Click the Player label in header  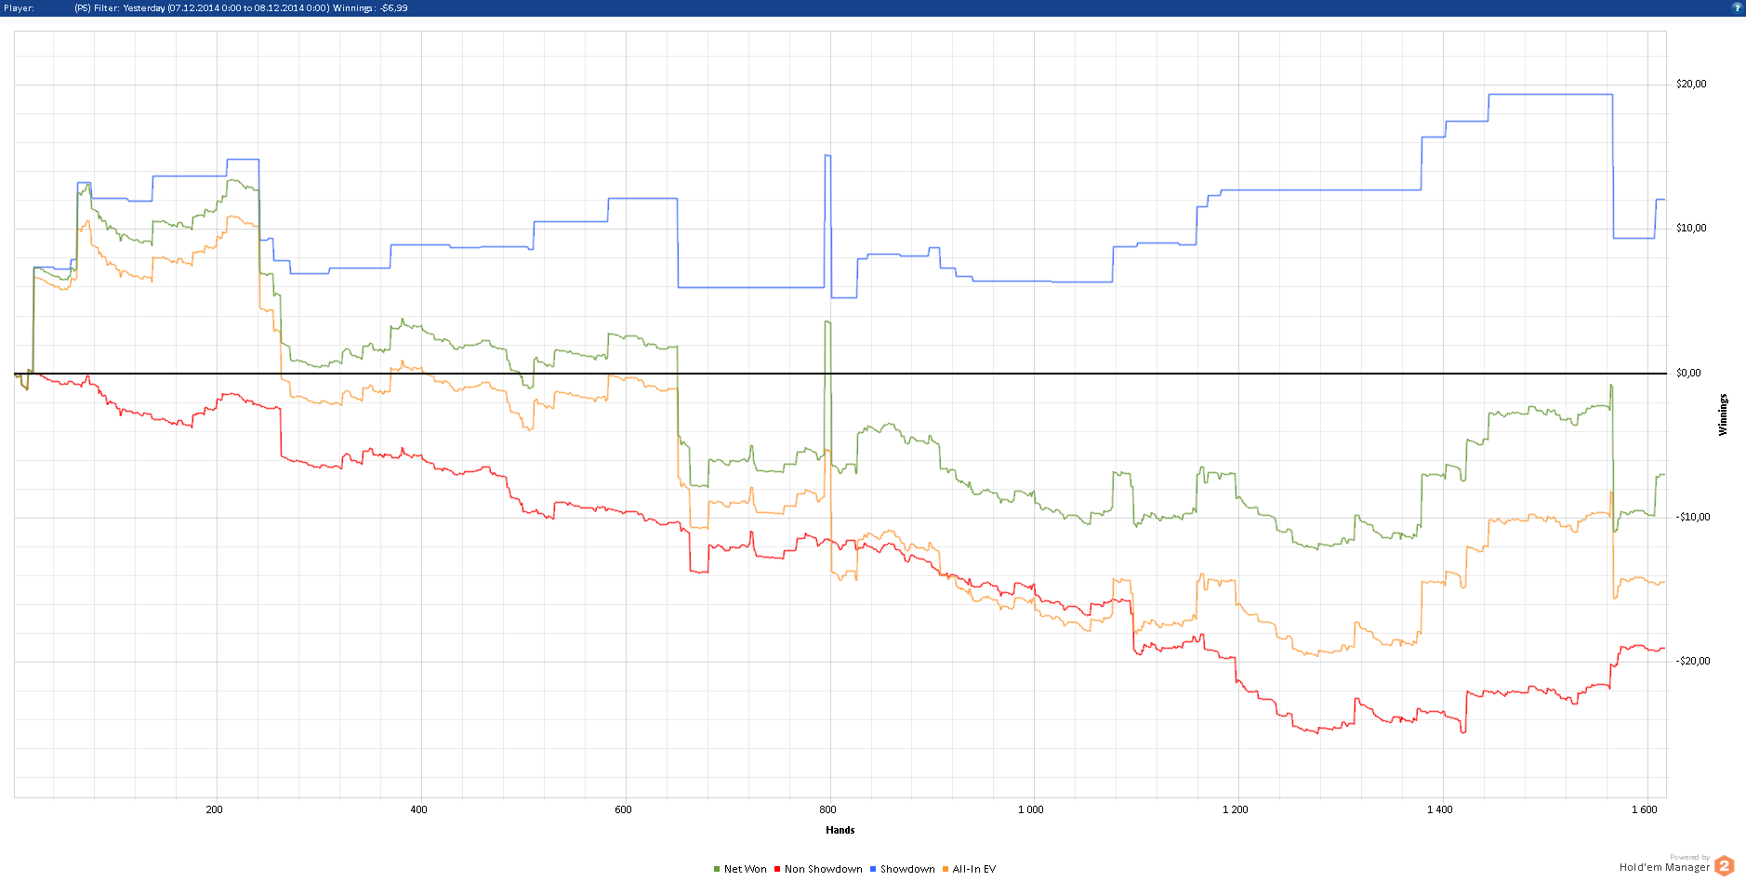19,7
